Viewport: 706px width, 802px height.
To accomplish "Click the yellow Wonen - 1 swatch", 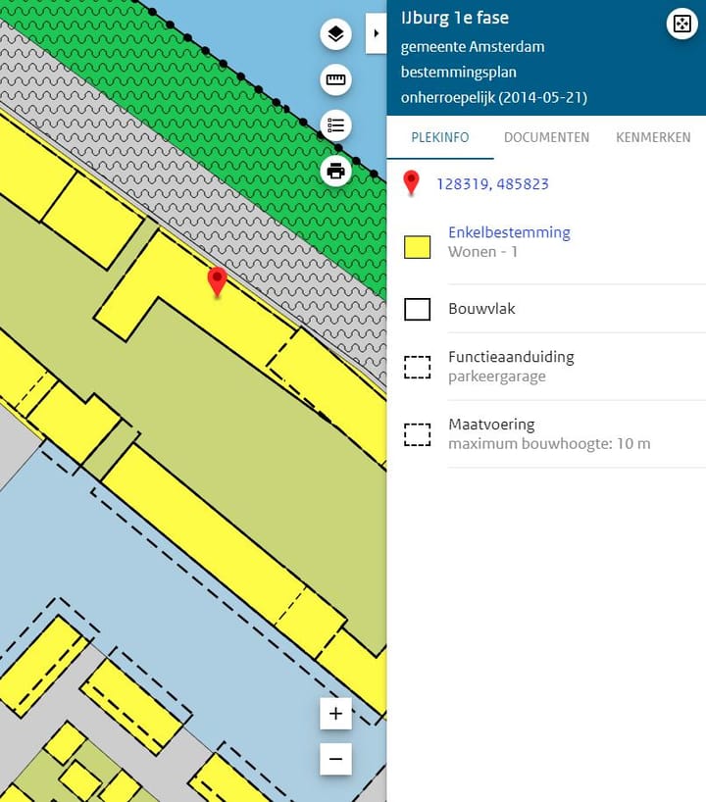I will (418, 247).
